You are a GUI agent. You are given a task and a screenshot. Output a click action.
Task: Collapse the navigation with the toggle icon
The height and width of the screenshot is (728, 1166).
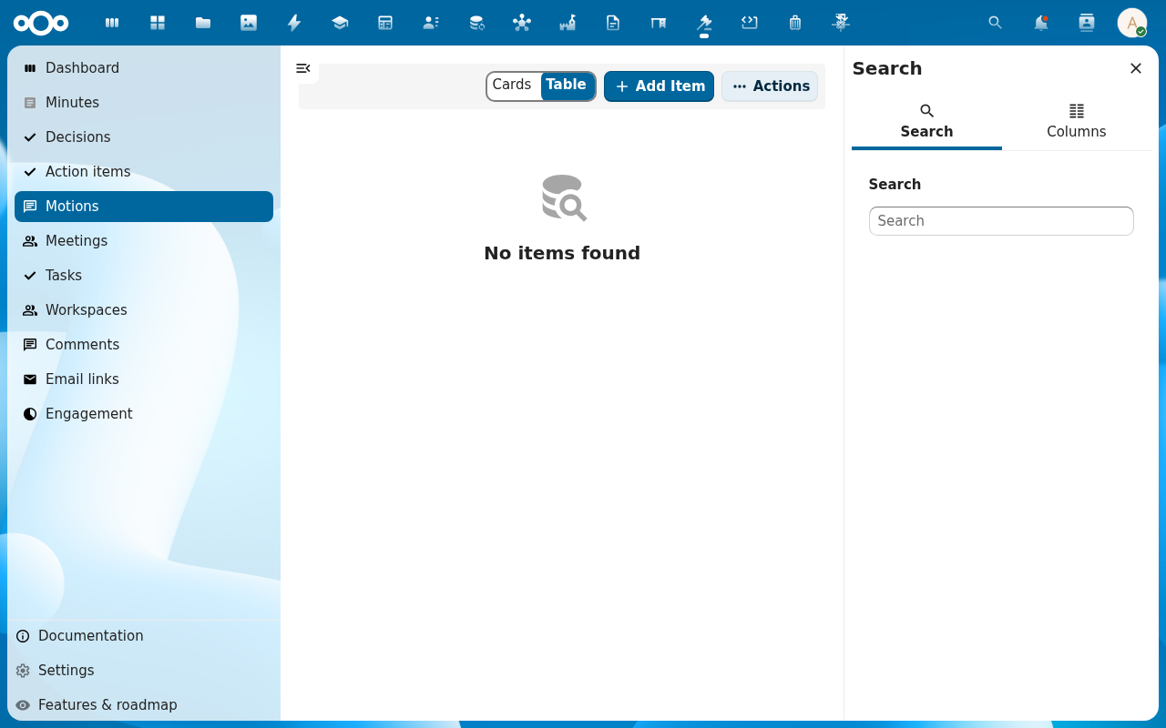click(x=303, y=68)
